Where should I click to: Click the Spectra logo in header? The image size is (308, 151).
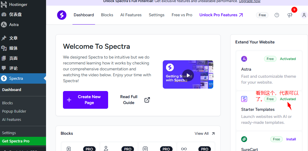click(x=62, y=15)
